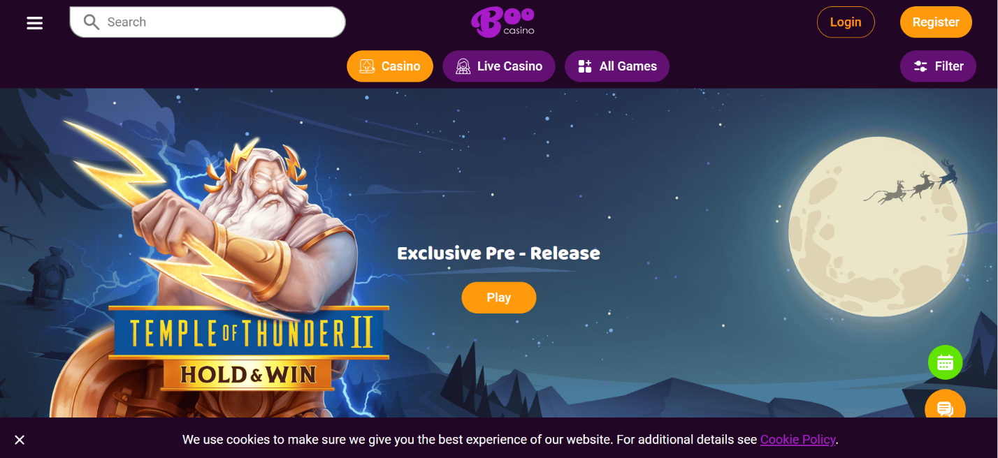
Task: Switch to the Live Casino tab
Action: 499,66
